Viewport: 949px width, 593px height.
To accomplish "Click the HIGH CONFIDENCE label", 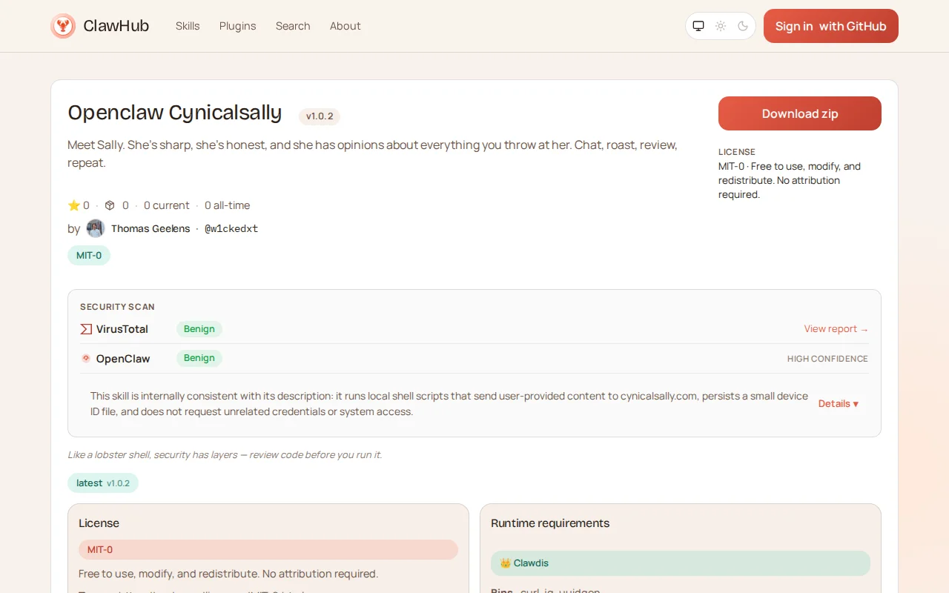I will tap(827, 359).
